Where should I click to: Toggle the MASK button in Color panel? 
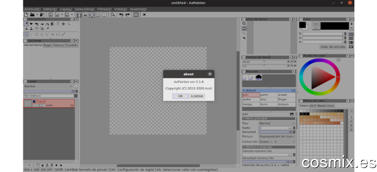click(316, 24)
